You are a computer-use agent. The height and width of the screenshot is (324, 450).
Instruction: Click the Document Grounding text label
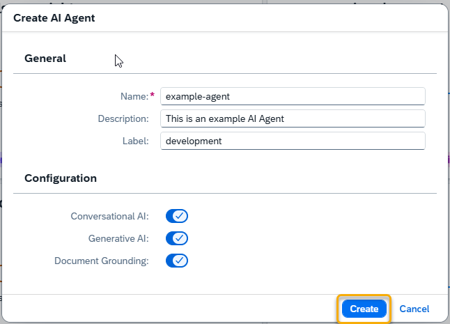(x=102, y=261)
